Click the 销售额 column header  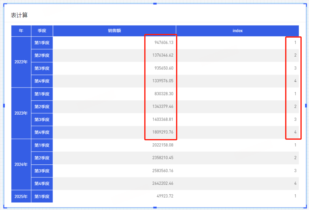[x=114, y=31]
